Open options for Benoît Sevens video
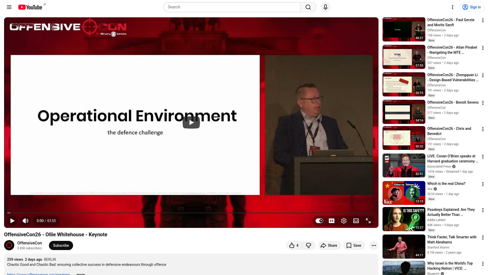The height and width of the screenshot is (275, 489). click(483, 103)
